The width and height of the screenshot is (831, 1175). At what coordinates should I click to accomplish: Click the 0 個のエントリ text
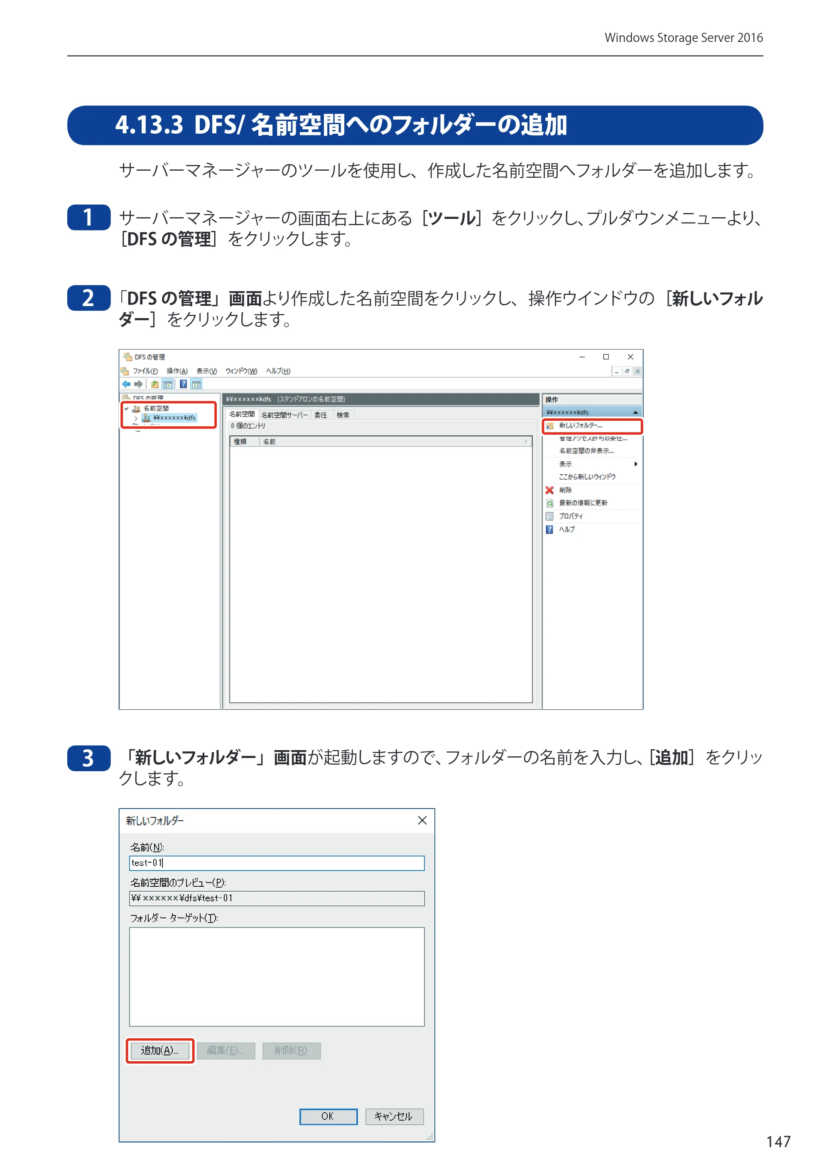pos(248,426)
